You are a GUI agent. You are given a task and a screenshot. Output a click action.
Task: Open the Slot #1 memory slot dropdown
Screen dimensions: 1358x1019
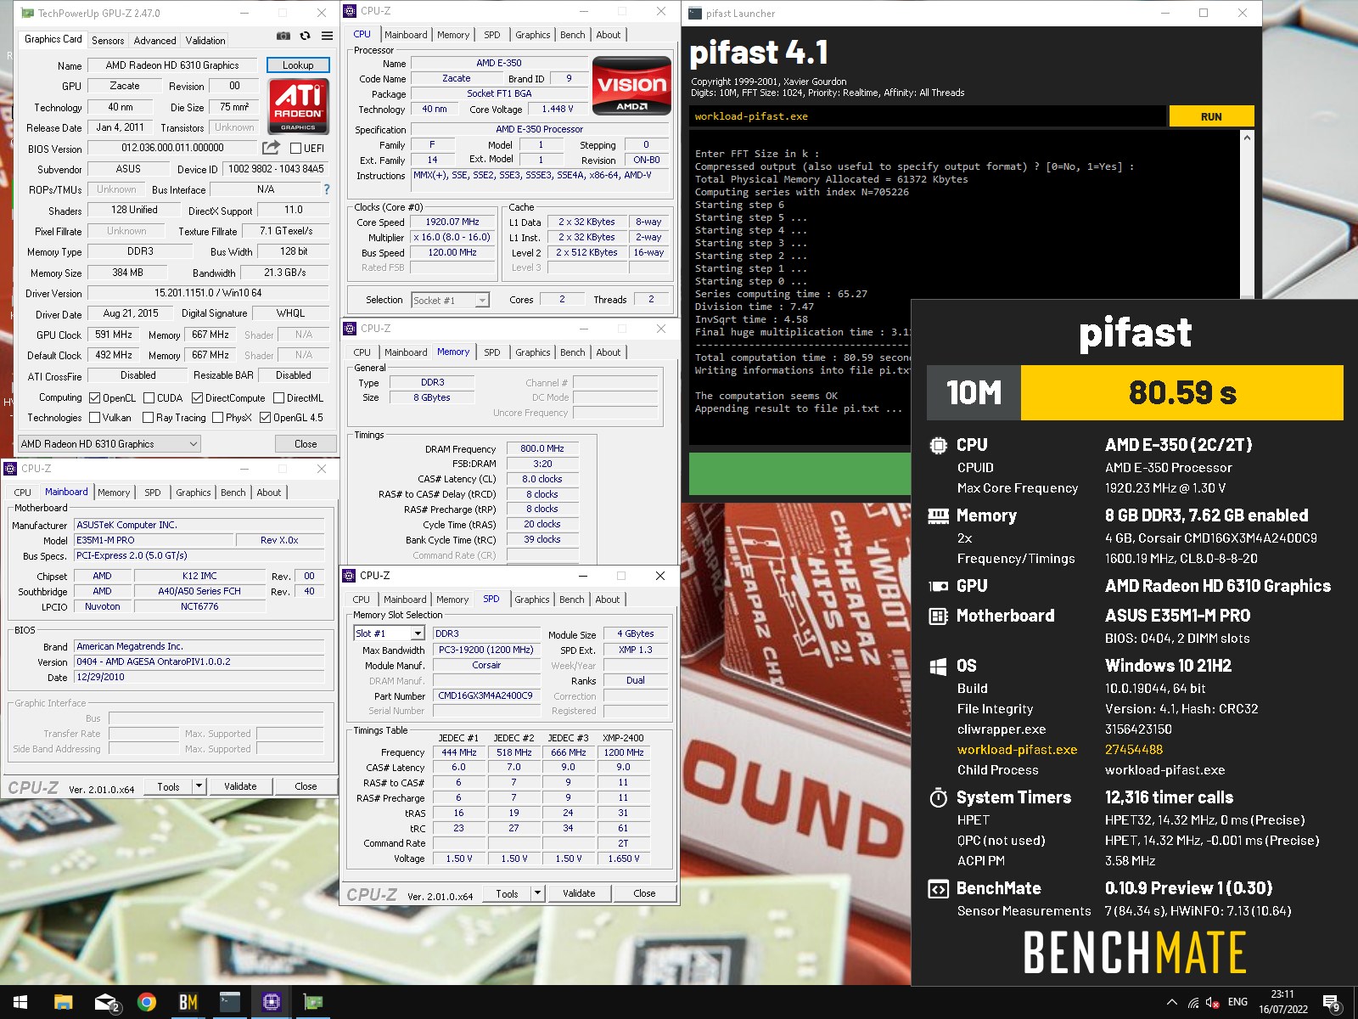click(x=389, y=633)
